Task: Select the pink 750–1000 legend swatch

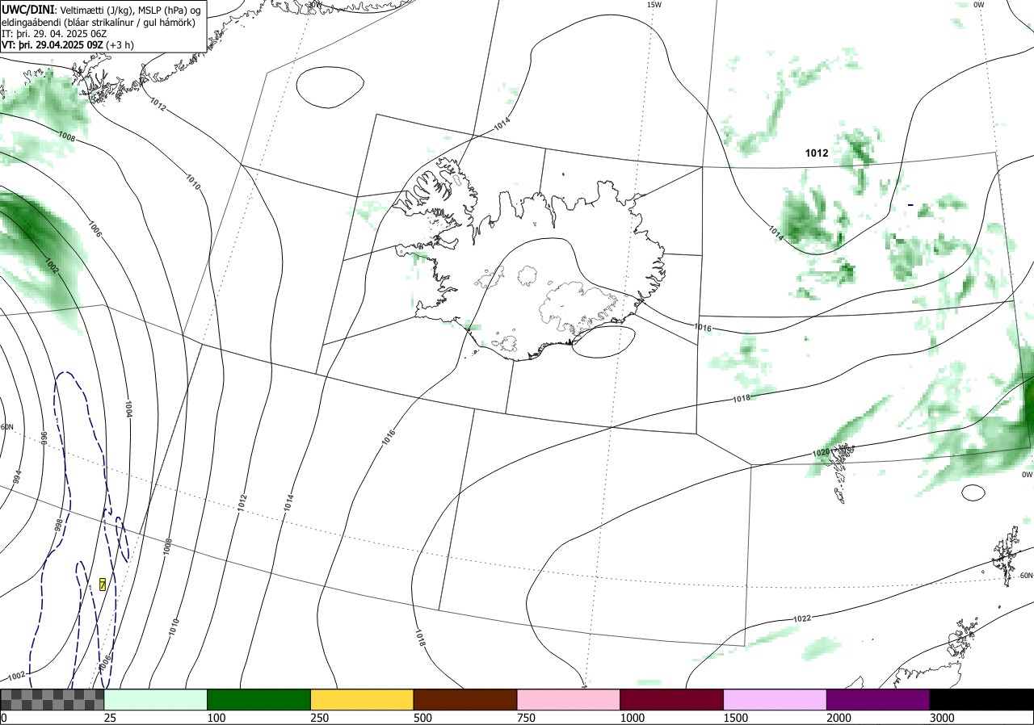Action: [x=569, y=699]
